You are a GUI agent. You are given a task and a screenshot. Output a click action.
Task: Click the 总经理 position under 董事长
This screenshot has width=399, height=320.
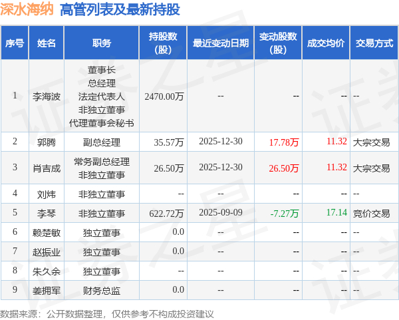click(x=102, y=83)
